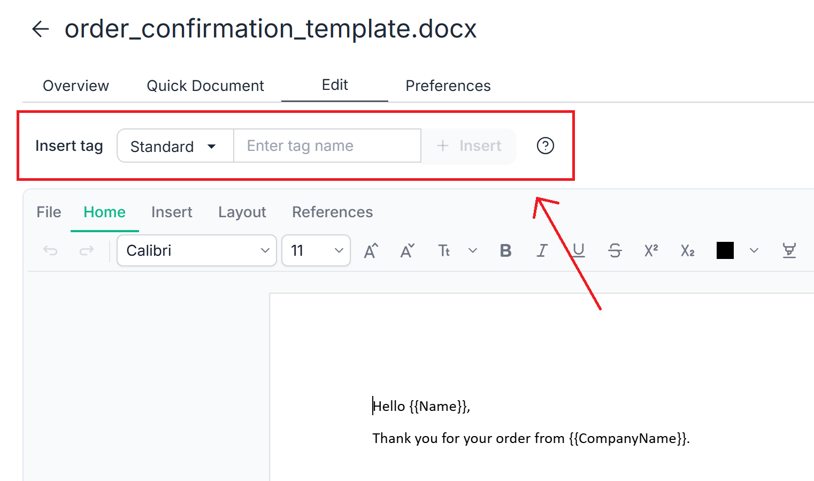The height and width of the screenshot is (481, 814).
Task: Open the Insert ribbon tab
Action: tap(172, 212)
